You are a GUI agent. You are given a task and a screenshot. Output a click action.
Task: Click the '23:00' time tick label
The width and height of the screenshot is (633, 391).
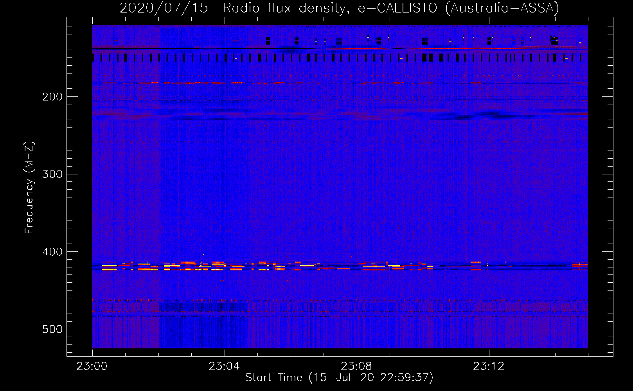(x=92, y=366)
